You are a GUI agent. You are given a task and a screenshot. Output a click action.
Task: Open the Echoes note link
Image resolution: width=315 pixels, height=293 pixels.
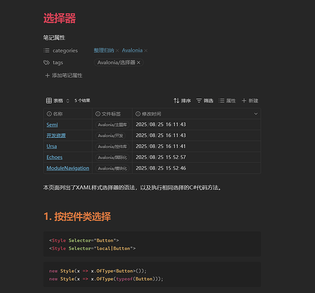(55, 157)
